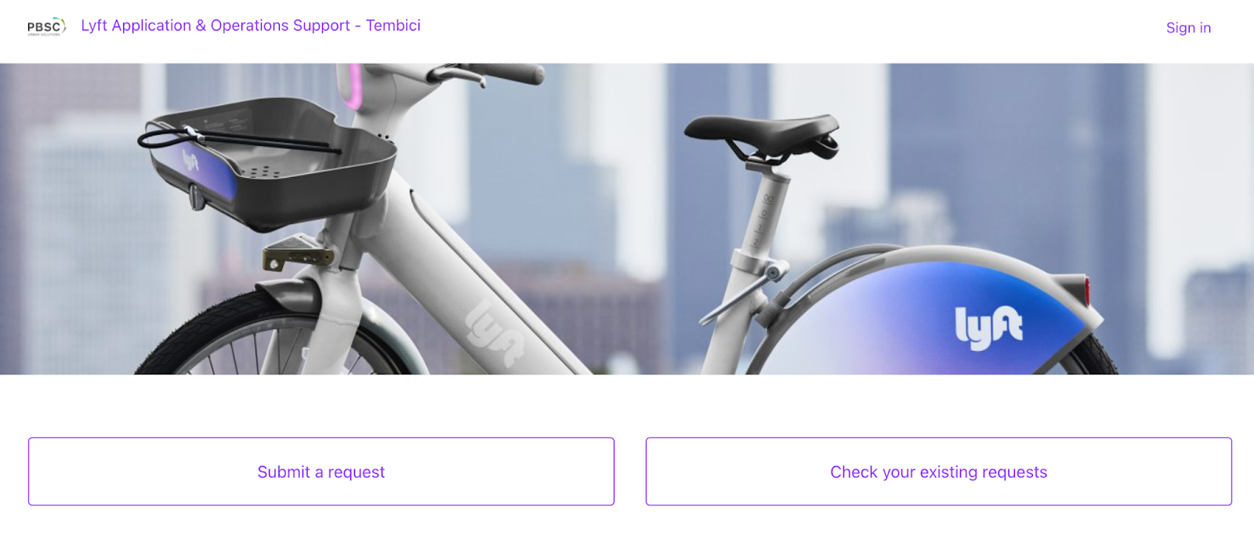Click the Sign in link
The height and width of the screenshot is (539, 1254).
pyautogui.click(x=1188, y=27)
